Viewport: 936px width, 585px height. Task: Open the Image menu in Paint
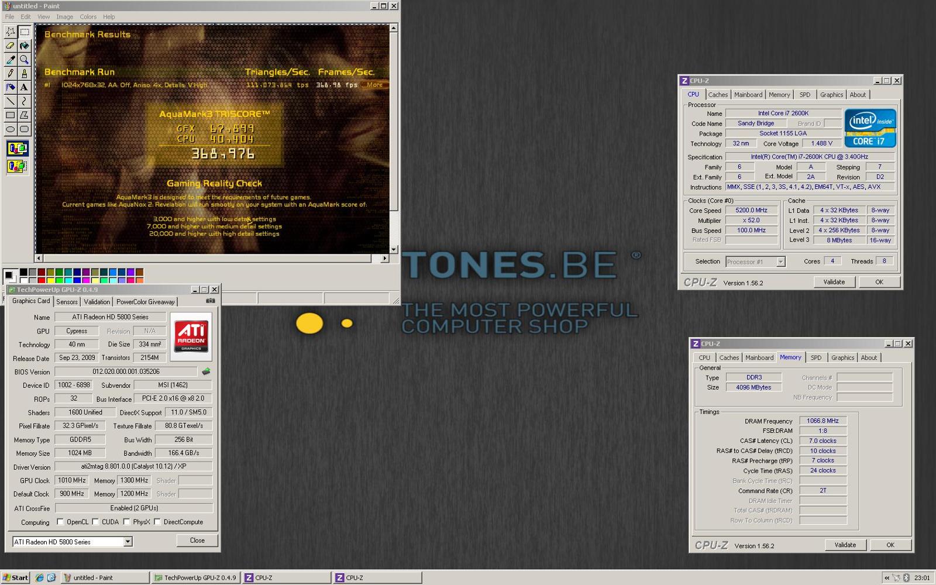click(x=64, y=17)
